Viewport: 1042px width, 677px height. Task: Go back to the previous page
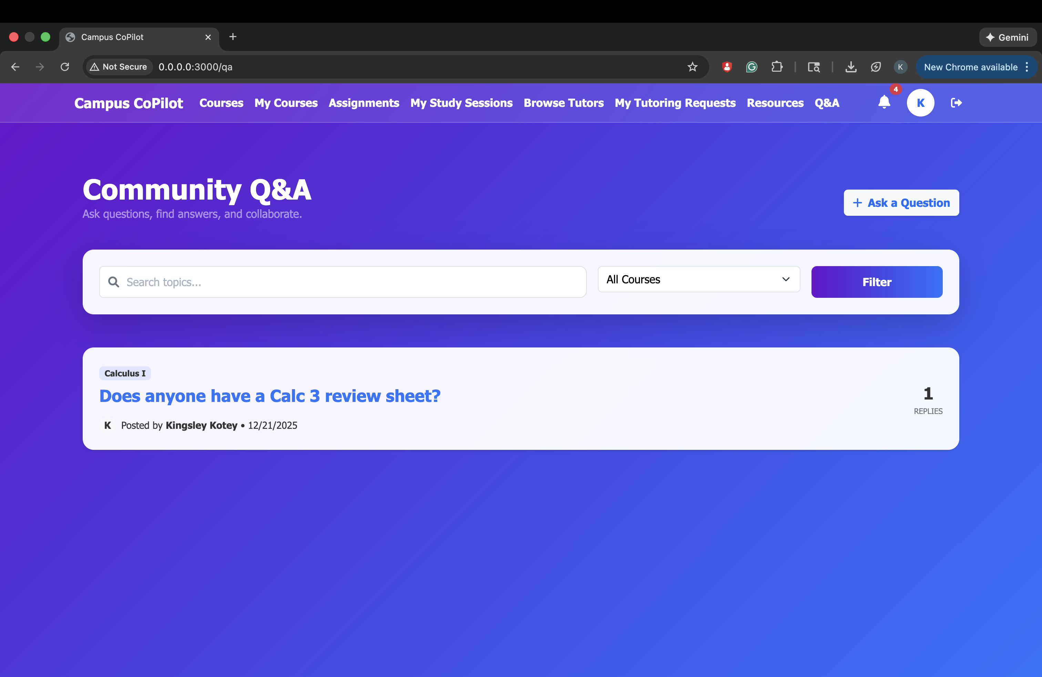pos(15,67)
